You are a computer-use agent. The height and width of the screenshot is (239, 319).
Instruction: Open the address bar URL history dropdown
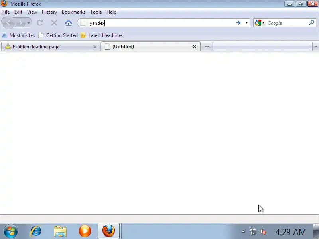pos(246,23)
